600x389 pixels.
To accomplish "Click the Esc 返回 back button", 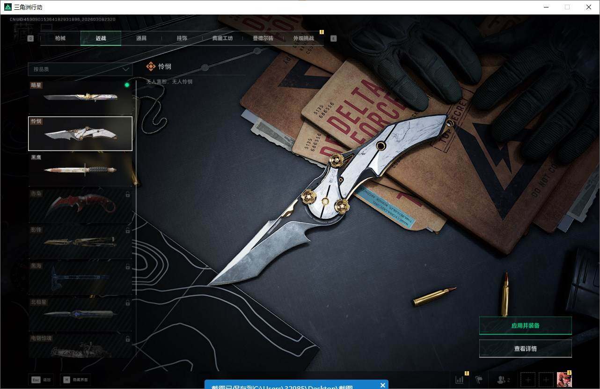I will (41, 380).
